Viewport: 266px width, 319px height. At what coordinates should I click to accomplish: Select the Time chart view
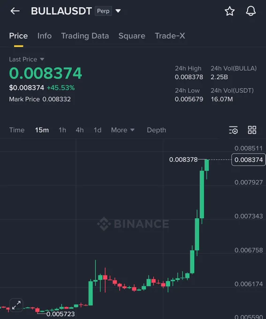pos(17,130)
